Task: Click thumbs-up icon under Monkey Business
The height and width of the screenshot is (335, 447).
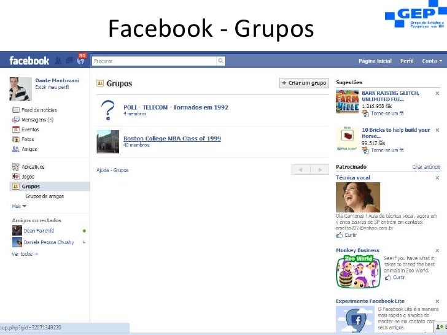Action: click(x=387, y=277)
